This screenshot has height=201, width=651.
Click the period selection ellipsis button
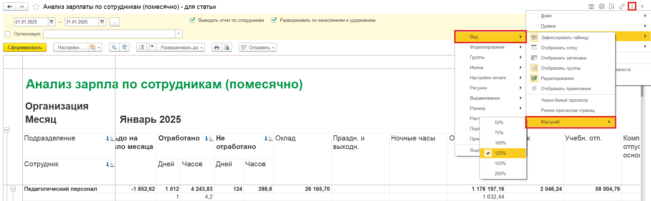(x=115, y=22)
